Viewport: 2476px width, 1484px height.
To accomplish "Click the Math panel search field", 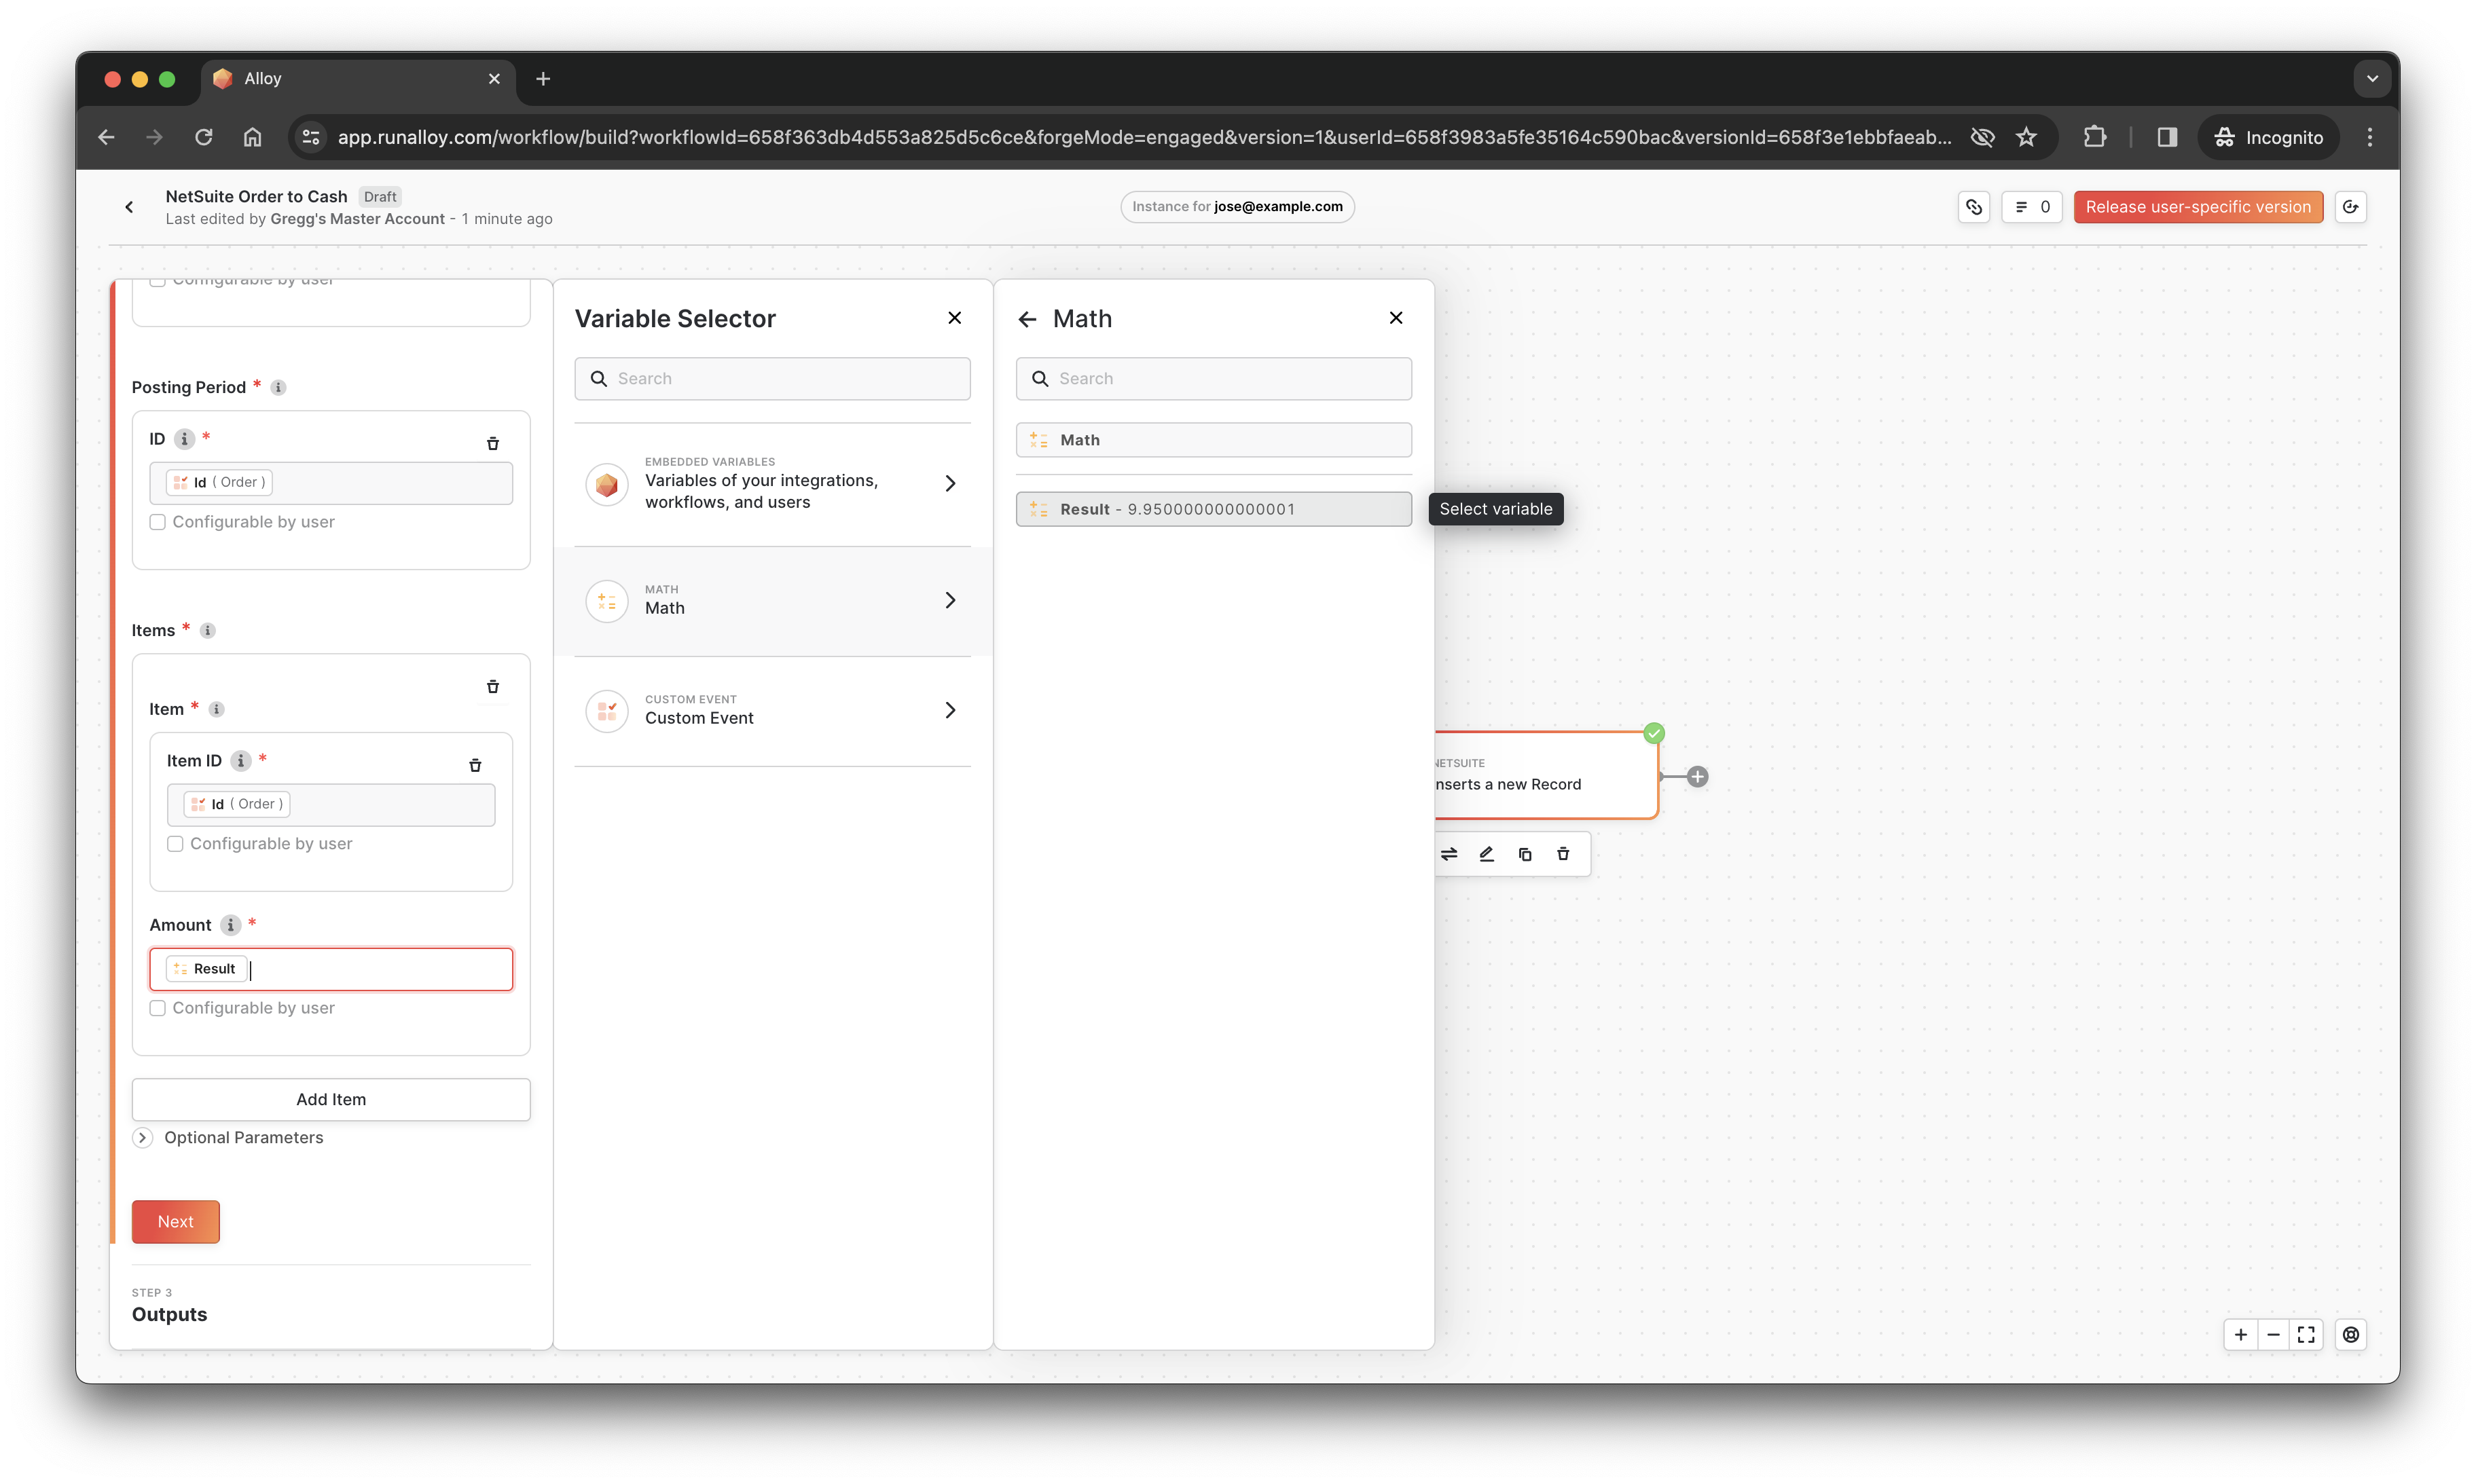I will coord(1214,379).
